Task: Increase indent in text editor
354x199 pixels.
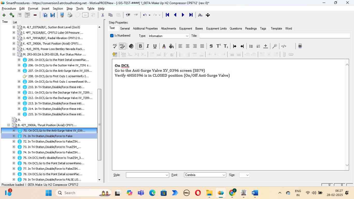Action: (235, 46)
